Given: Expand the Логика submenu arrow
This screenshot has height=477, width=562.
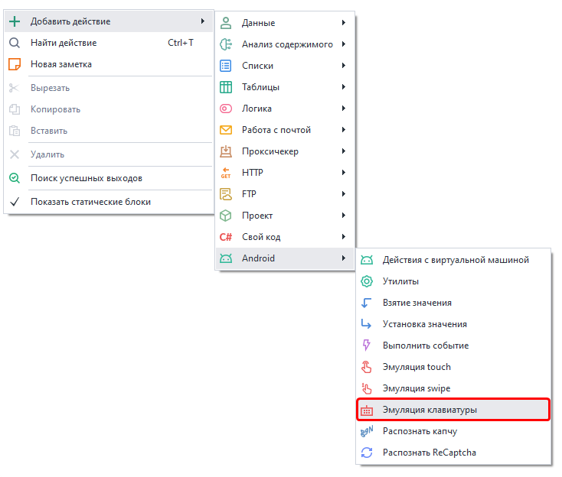Looking at the screenshot, I should [x=345, y=109].
